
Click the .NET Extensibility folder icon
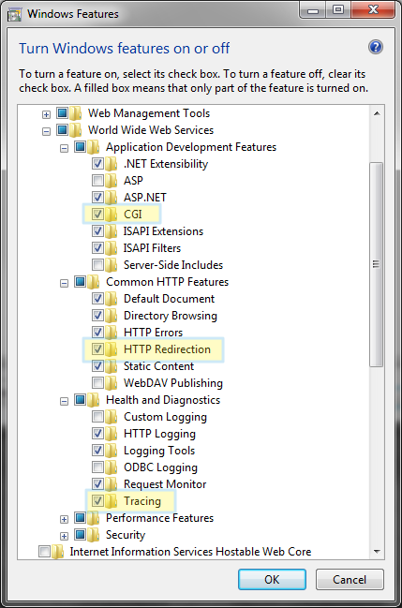click(111, 164)
